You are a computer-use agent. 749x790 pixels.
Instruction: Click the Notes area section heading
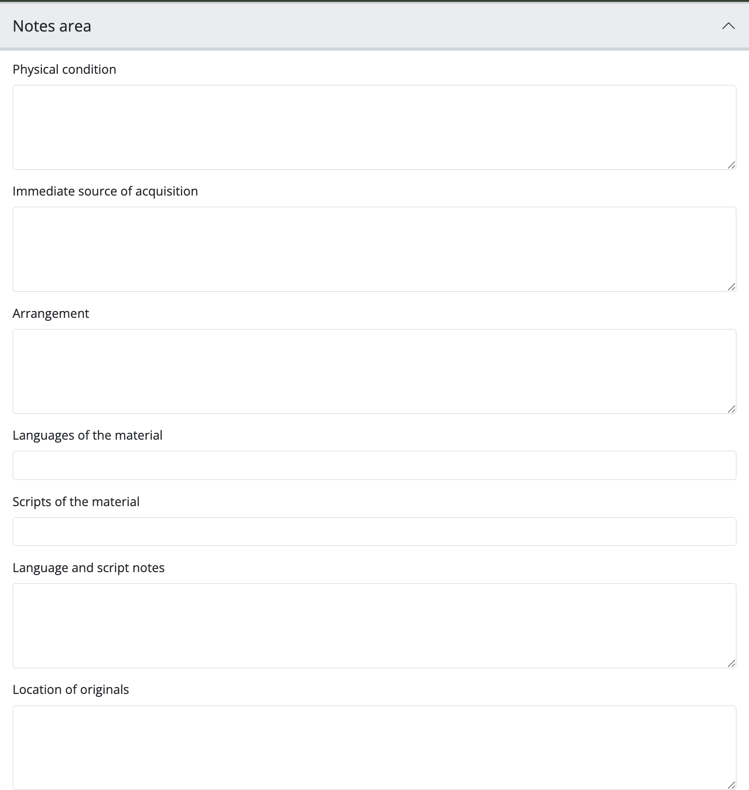pyautogui.click(x=52, y=26)
